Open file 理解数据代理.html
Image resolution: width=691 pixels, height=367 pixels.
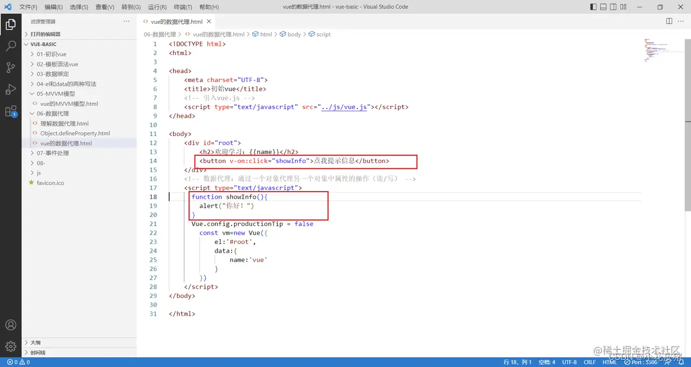point(79,124)
